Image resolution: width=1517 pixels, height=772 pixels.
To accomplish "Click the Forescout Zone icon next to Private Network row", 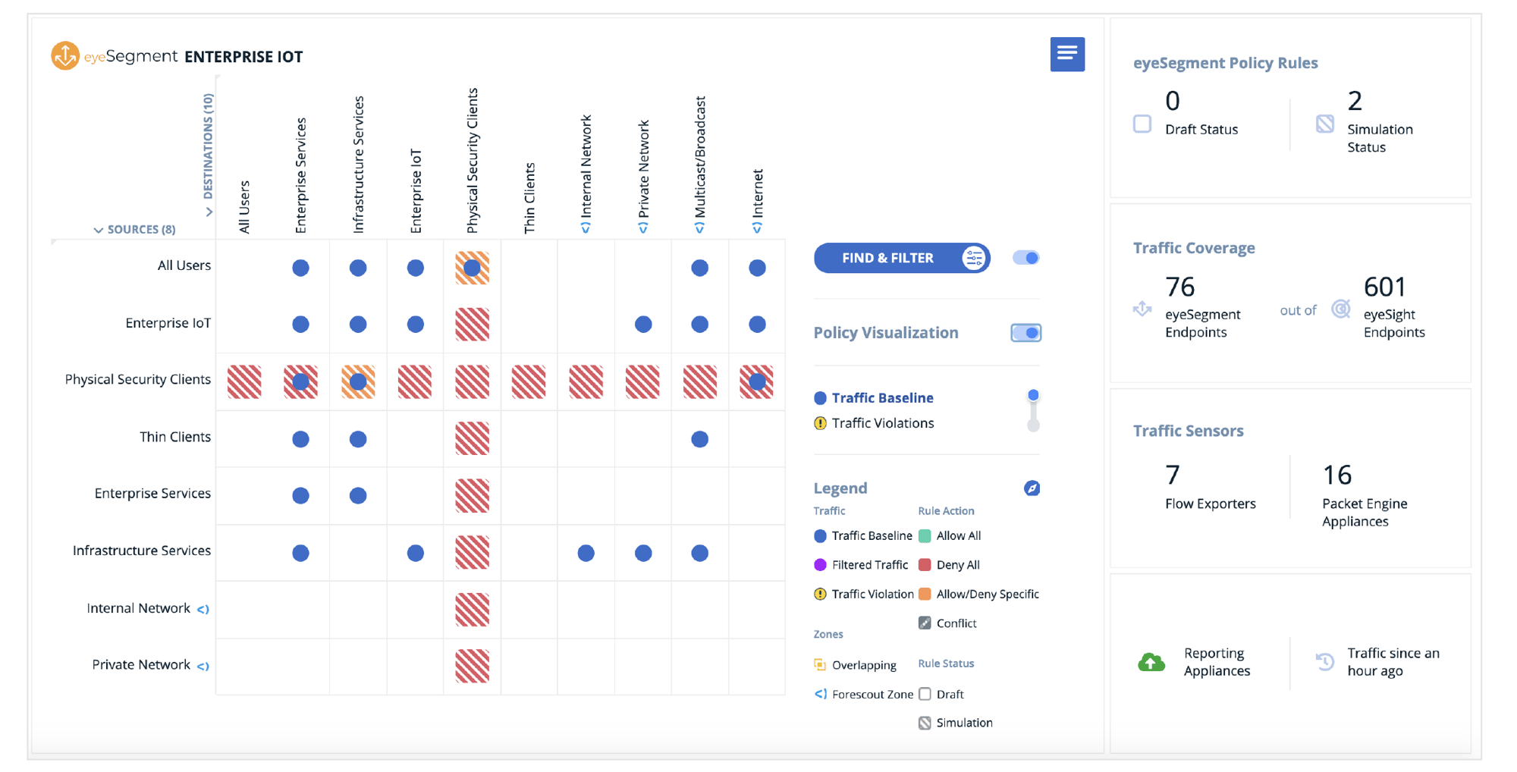I will pos(203,666).
